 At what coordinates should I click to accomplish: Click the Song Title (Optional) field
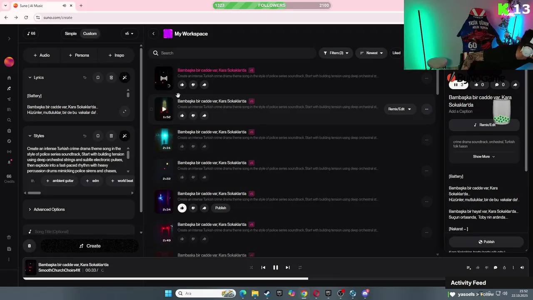[79, 232]
